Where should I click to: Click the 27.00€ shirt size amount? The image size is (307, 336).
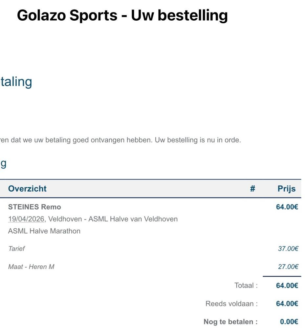point(288,267)
